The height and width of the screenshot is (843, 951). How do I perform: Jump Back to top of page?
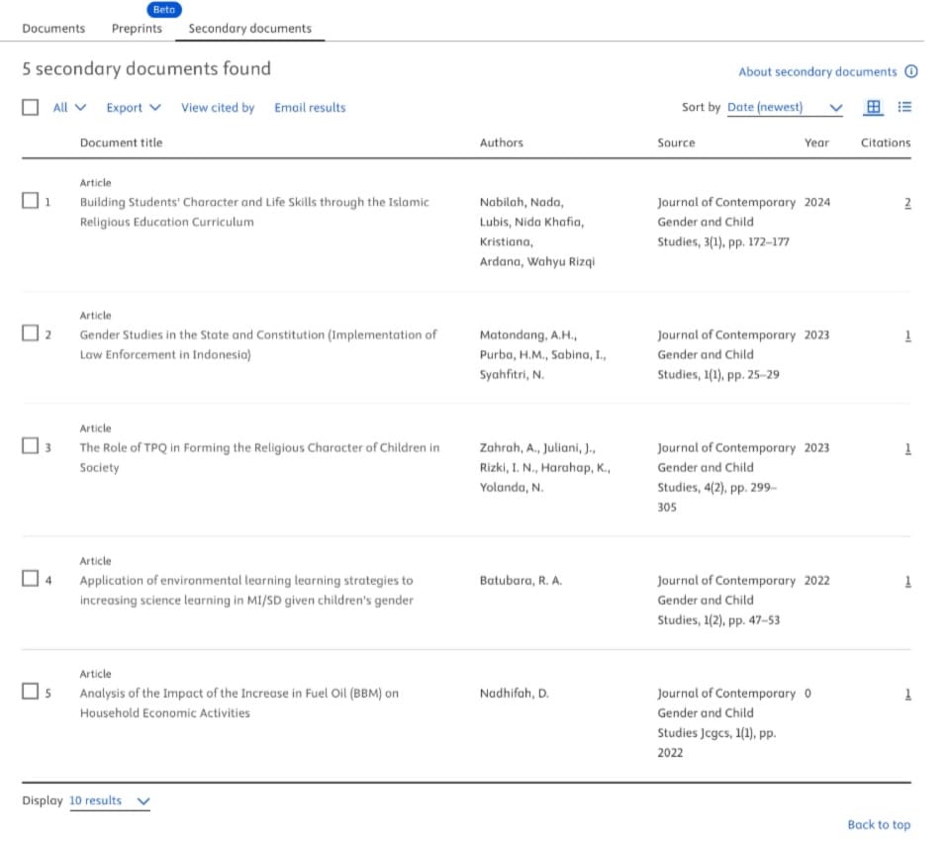(x=878, y=824)
